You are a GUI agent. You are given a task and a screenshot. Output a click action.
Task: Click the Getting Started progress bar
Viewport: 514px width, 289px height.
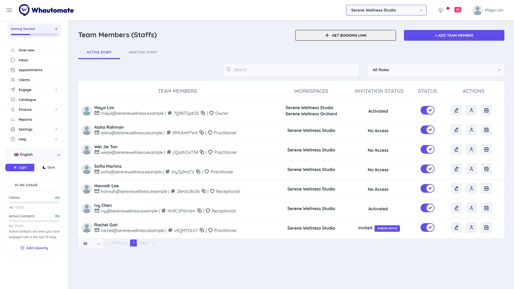click(34, 35)
